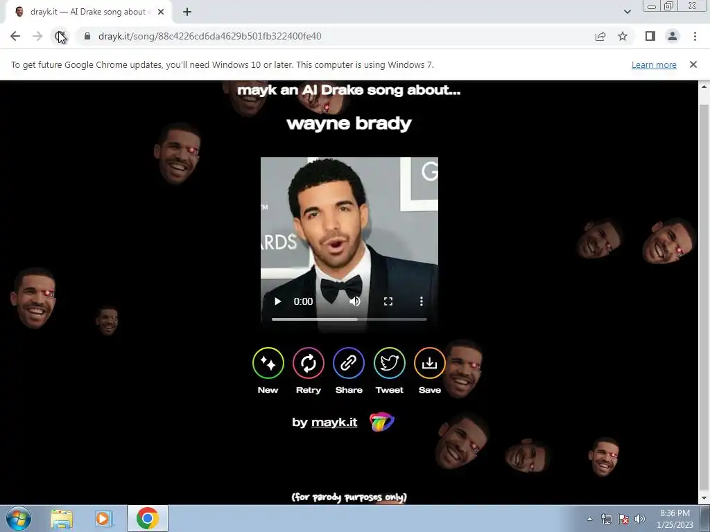Bookmark this tab with the star
Viewport: 710px width, 532px height.
point(623,36)
